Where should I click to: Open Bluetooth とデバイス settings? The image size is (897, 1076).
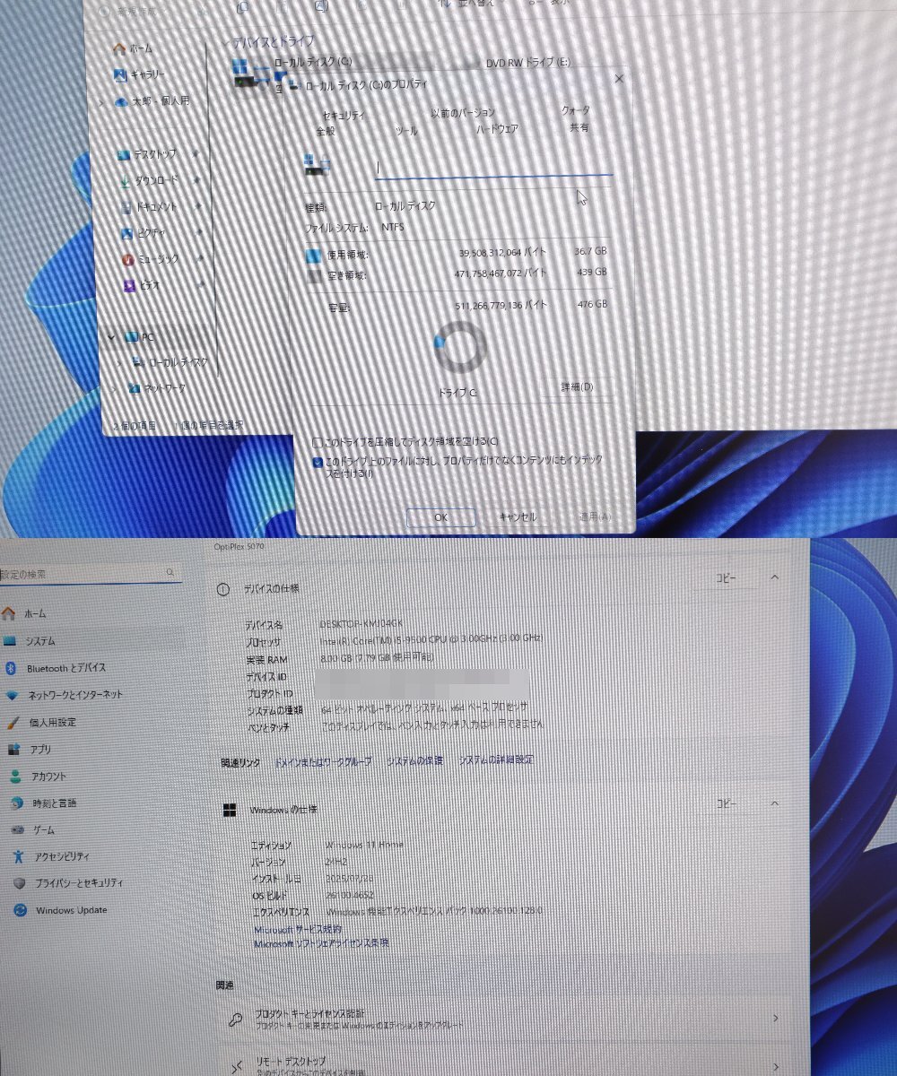click(56, 668)
